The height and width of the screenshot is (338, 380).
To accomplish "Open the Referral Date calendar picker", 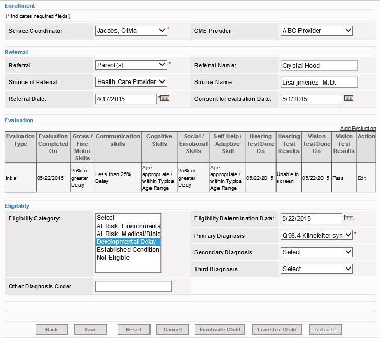I will coord(165,98).
